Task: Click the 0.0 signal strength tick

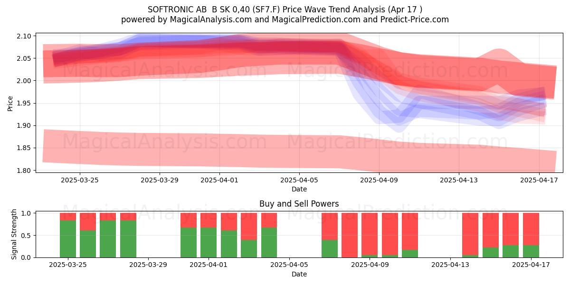Action: (x=27, y=257)
